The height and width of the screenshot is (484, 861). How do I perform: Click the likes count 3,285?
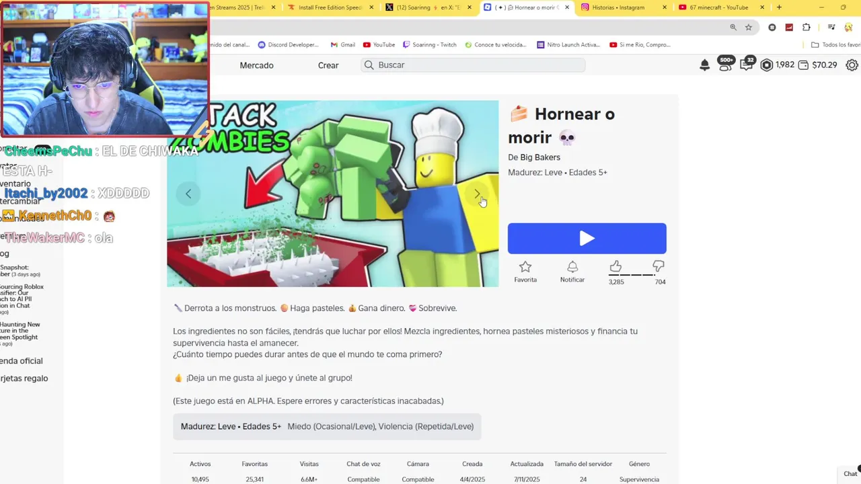coord(616,282)
